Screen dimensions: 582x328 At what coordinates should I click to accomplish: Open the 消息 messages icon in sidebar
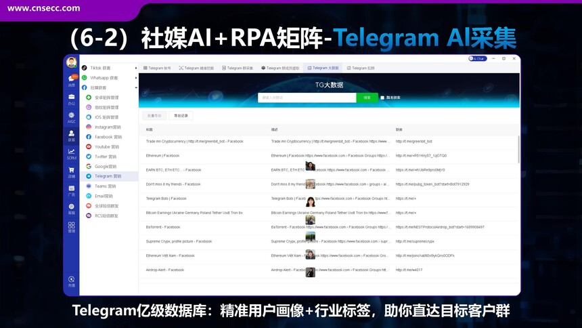point(71,81)
